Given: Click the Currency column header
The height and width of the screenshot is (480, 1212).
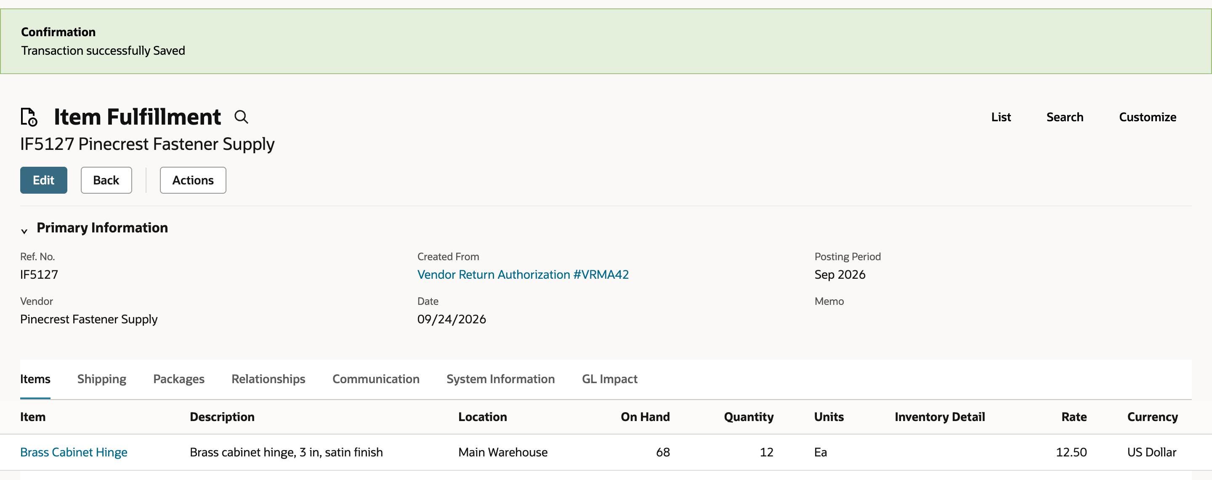Looking at the screenshot, I should coord(1152,417).
